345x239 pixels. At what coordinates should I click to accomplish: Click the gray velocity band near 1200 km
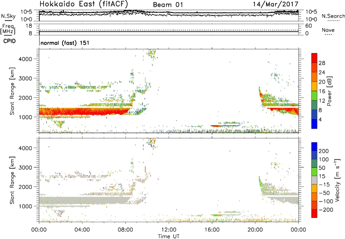tap(84, 200)
